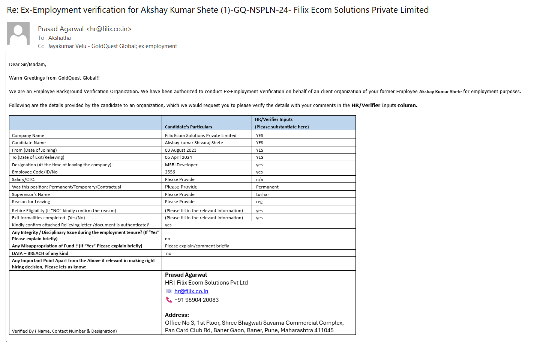540x342 pixels.
Task: Click the 'Dear Sir/Madam,' greeting line
Action: click(x=28, y=65)
